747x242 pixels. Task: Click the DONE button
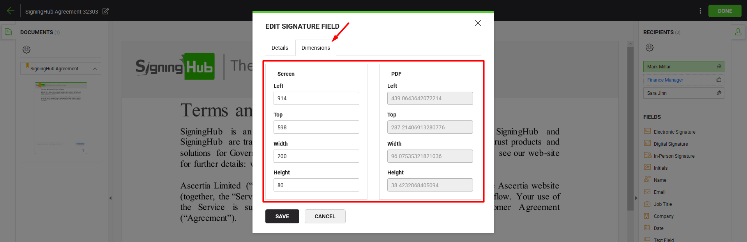[725, 11]
